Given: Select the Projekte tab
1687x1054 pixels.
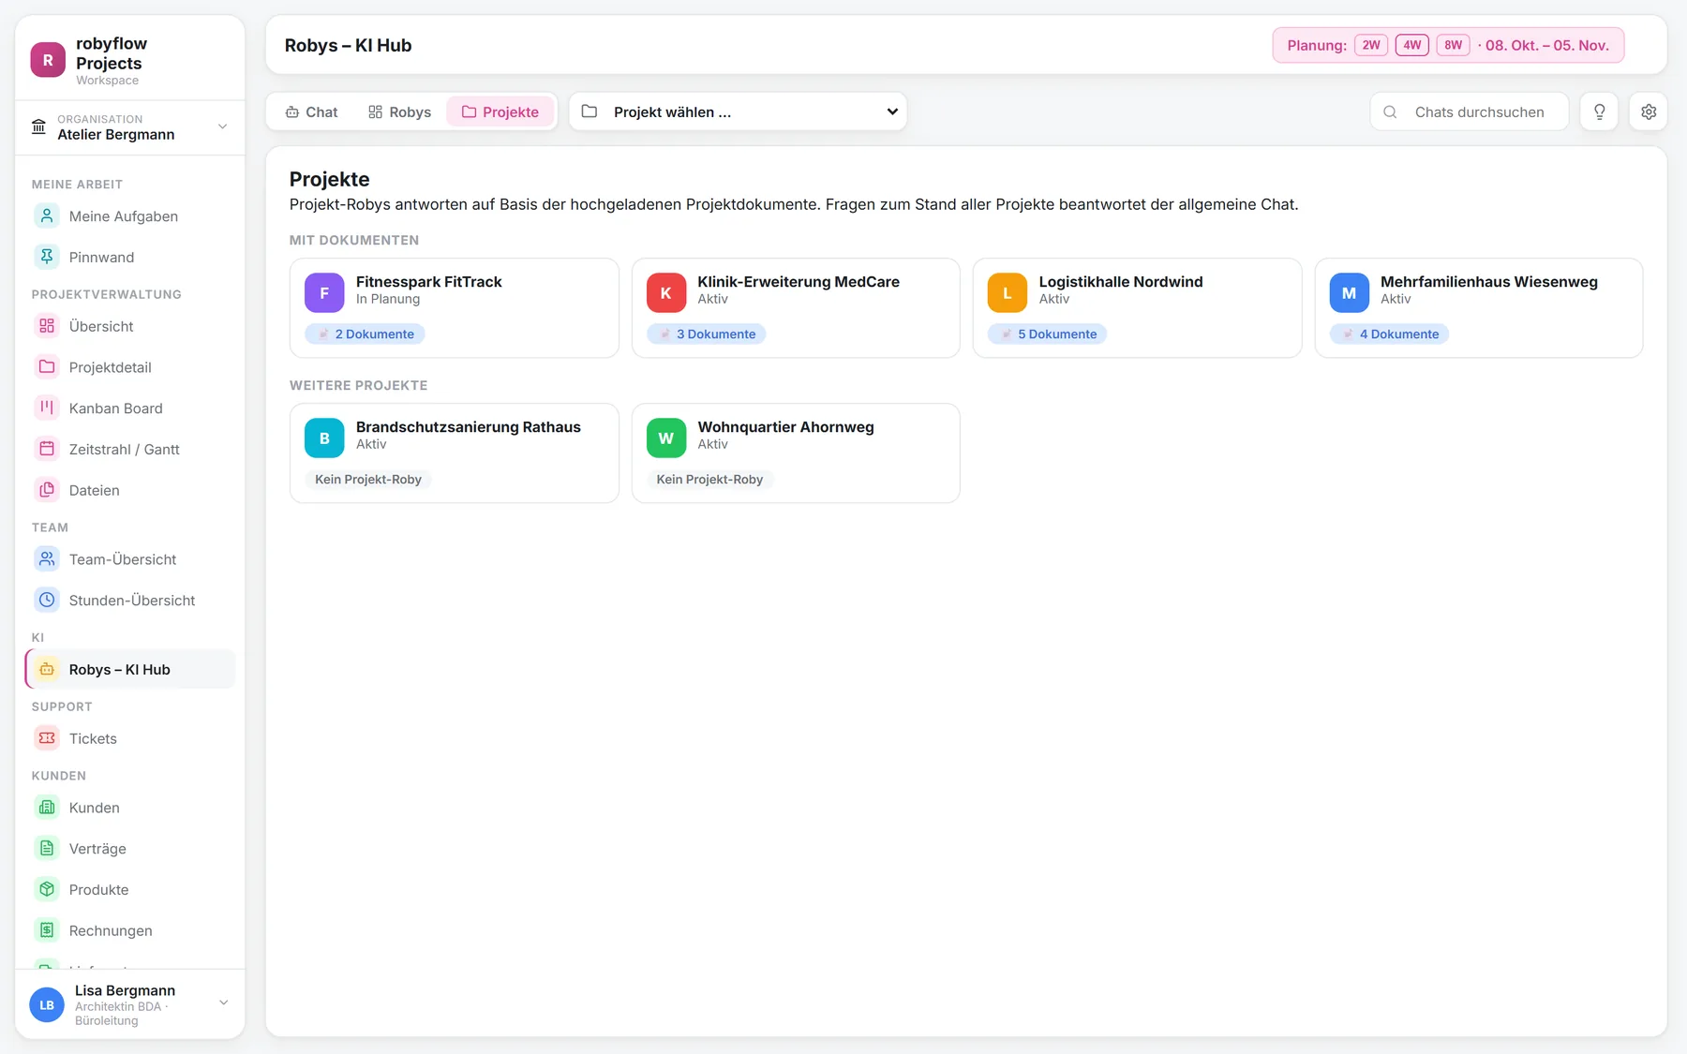Looking at the screenshot, I should [x=500, y=111].
